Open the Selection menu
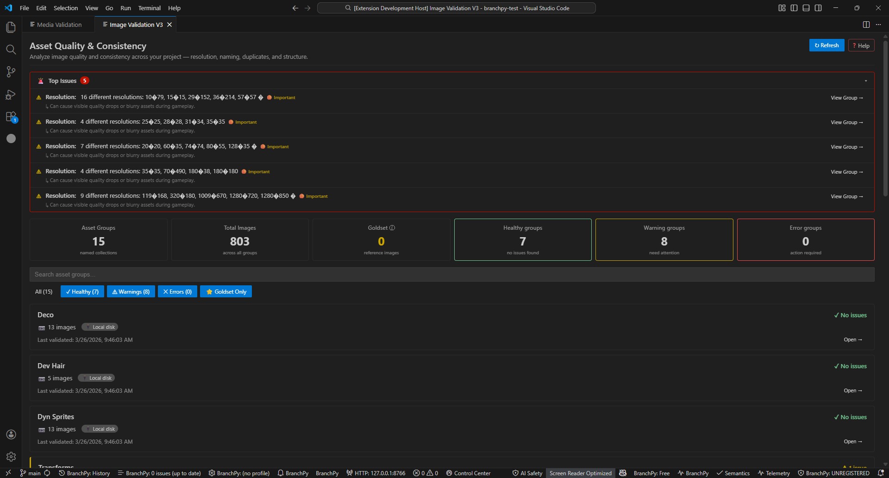Image resolution: width=889 pixels, height=478 pixels. [x=66, y=8]
